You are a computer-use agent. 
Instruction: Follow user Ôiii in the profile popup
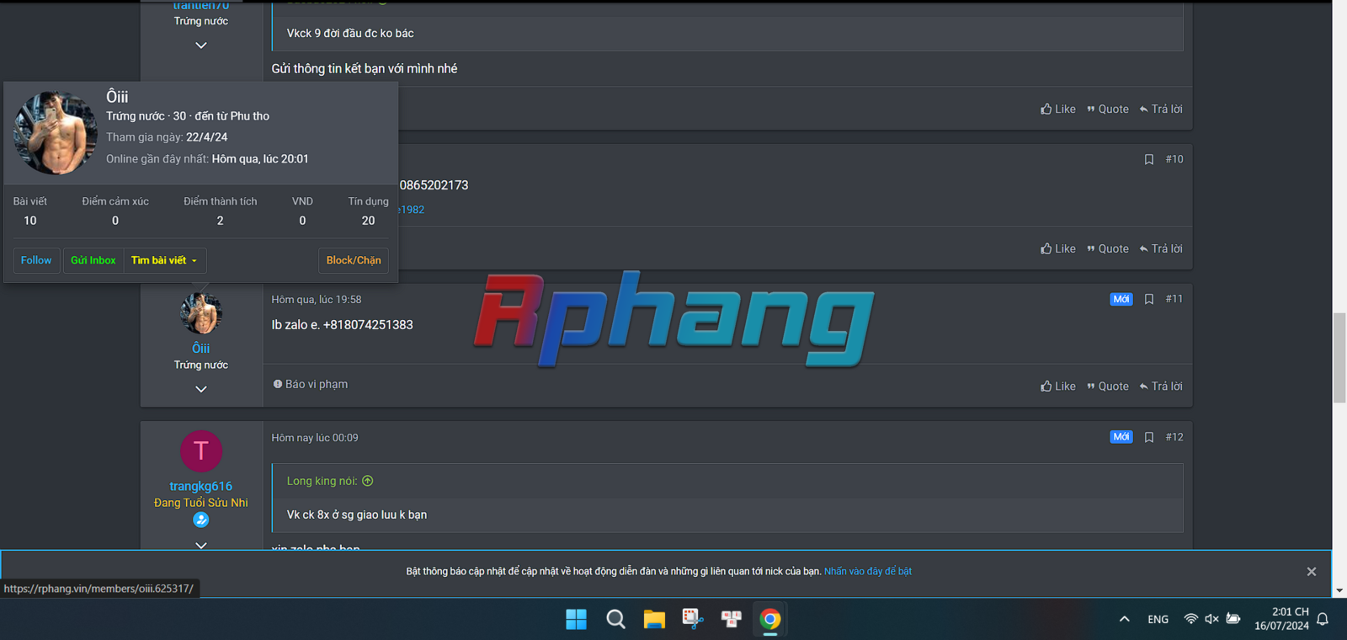click(36, 260)
